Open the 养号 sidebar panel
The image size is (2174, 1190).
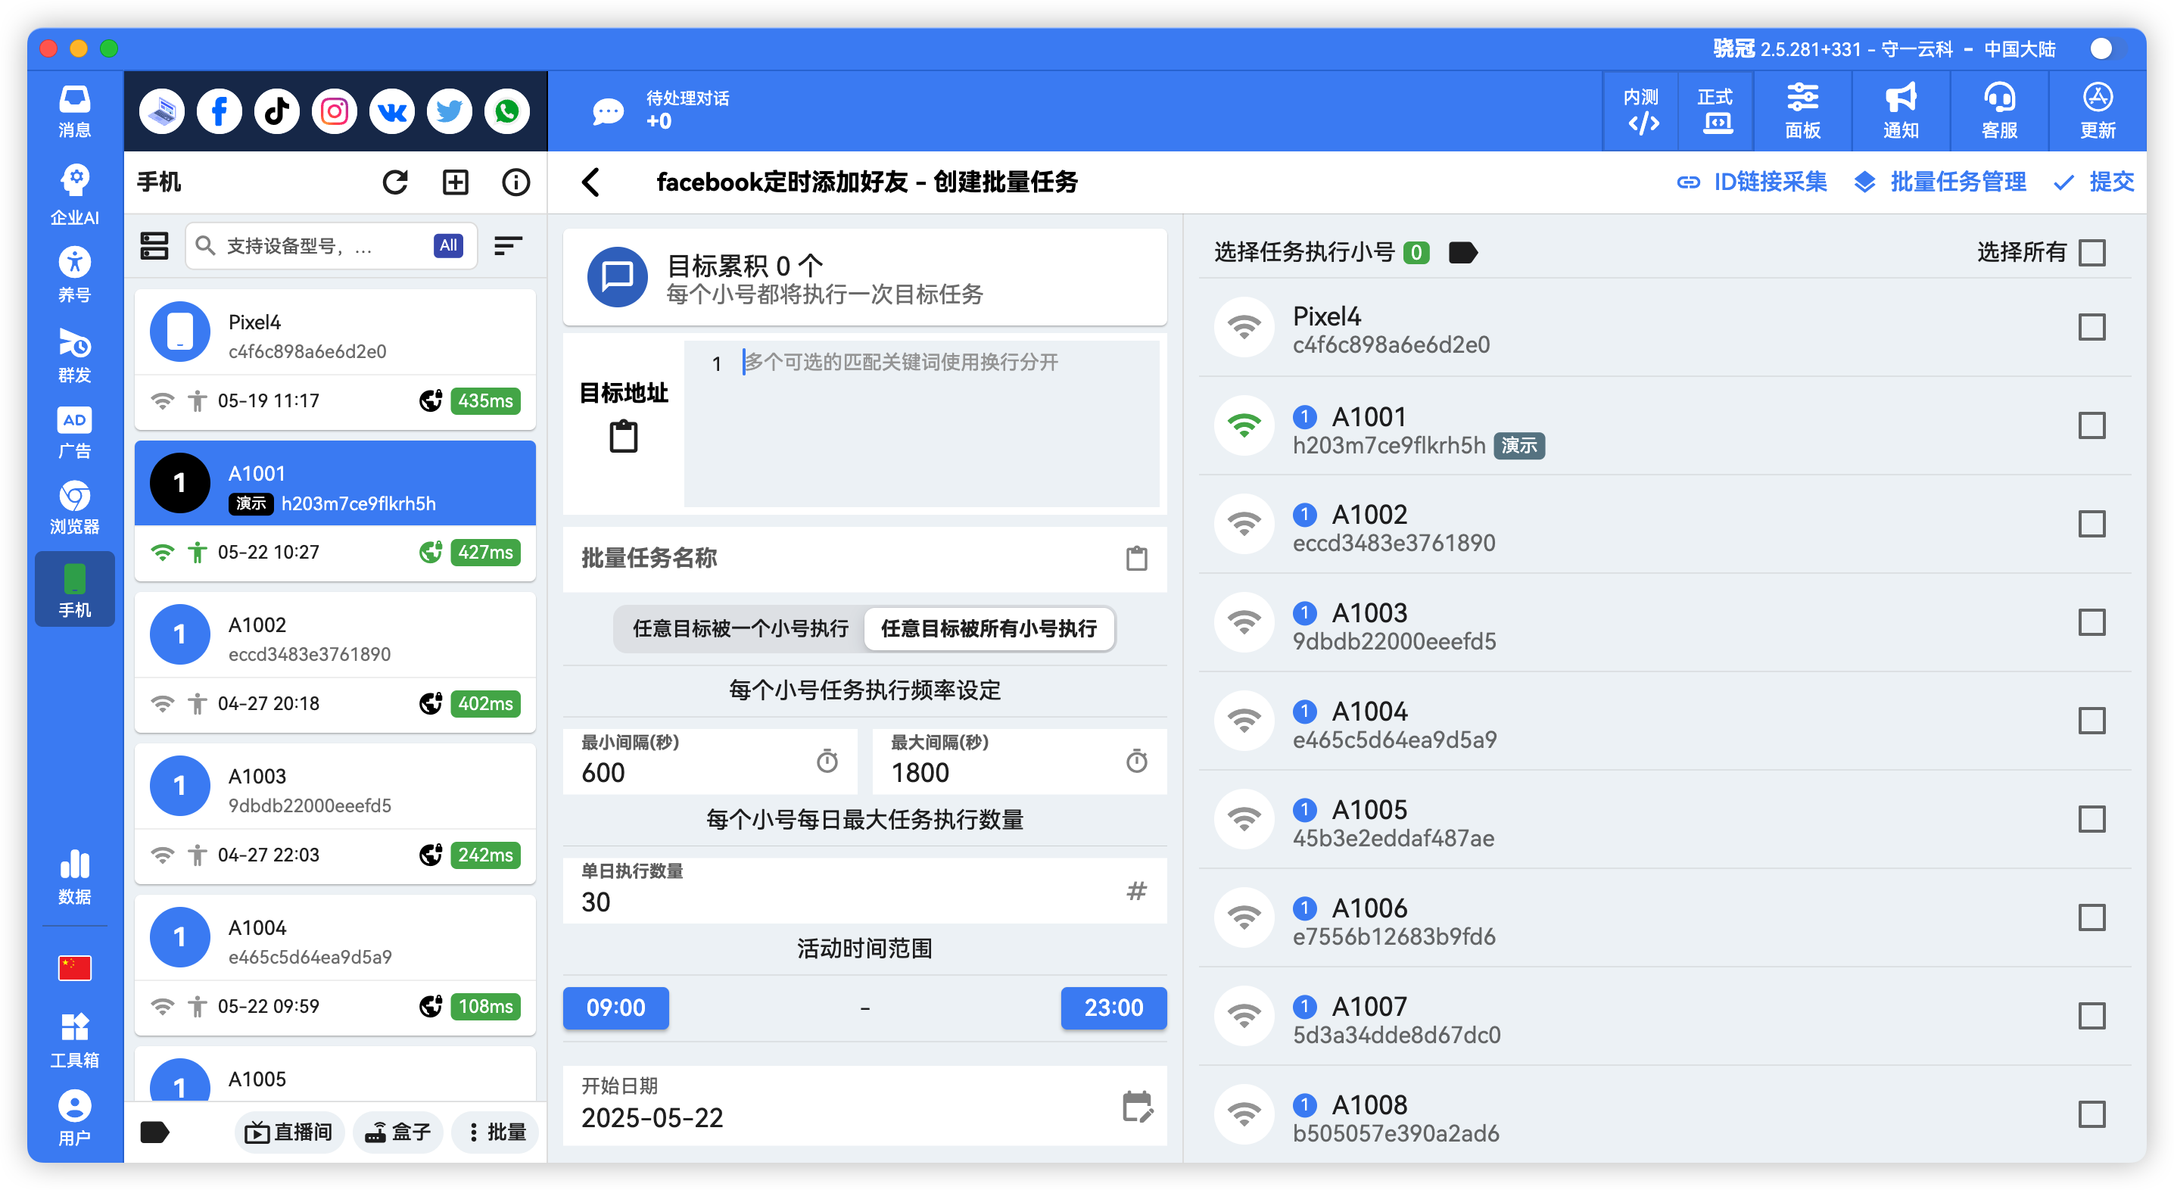74,273
